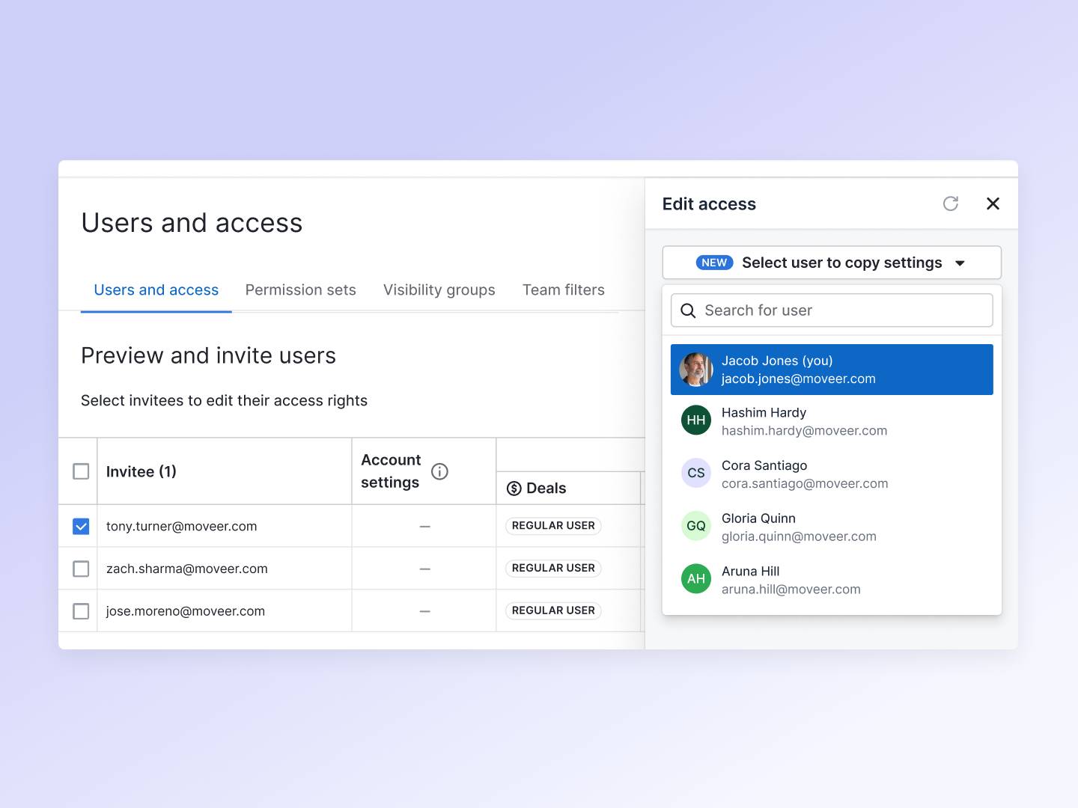Image resolution: width=1078 pixels, height=808 pixels.
Task: Switch to Users and access tab
Action: [x=156, y=290]
